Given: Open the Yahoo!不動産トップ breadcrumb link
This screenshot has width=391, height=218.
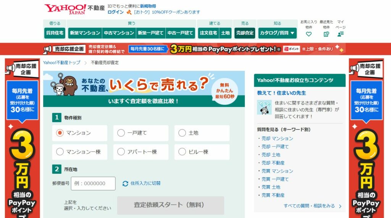Looking at the screenshot, I should coord(61,63).
